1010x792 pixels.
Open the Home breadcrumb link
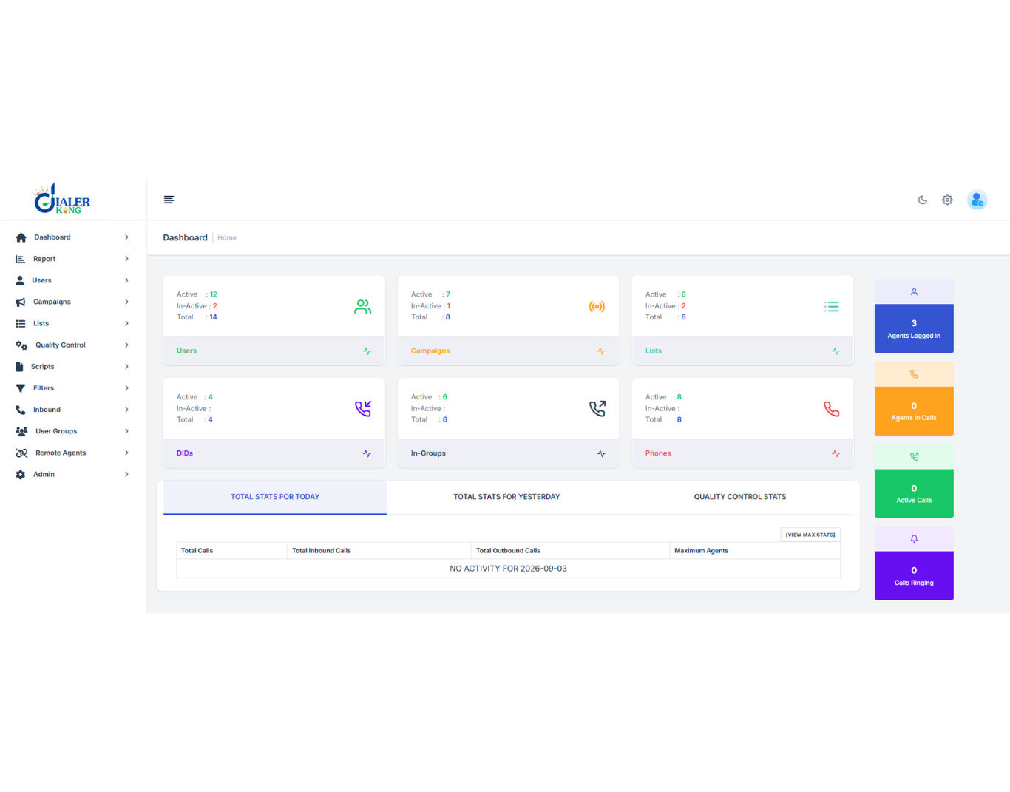click(x=227, y=238)
